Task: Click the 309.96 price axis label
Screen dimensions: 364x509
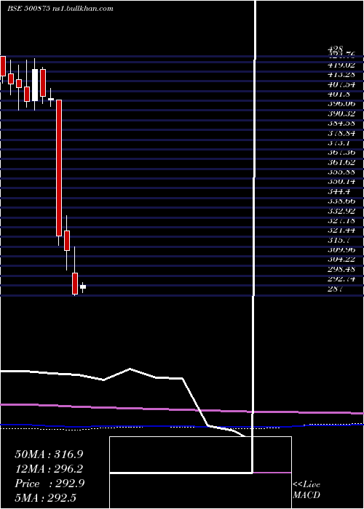Action: pos(341,249)
